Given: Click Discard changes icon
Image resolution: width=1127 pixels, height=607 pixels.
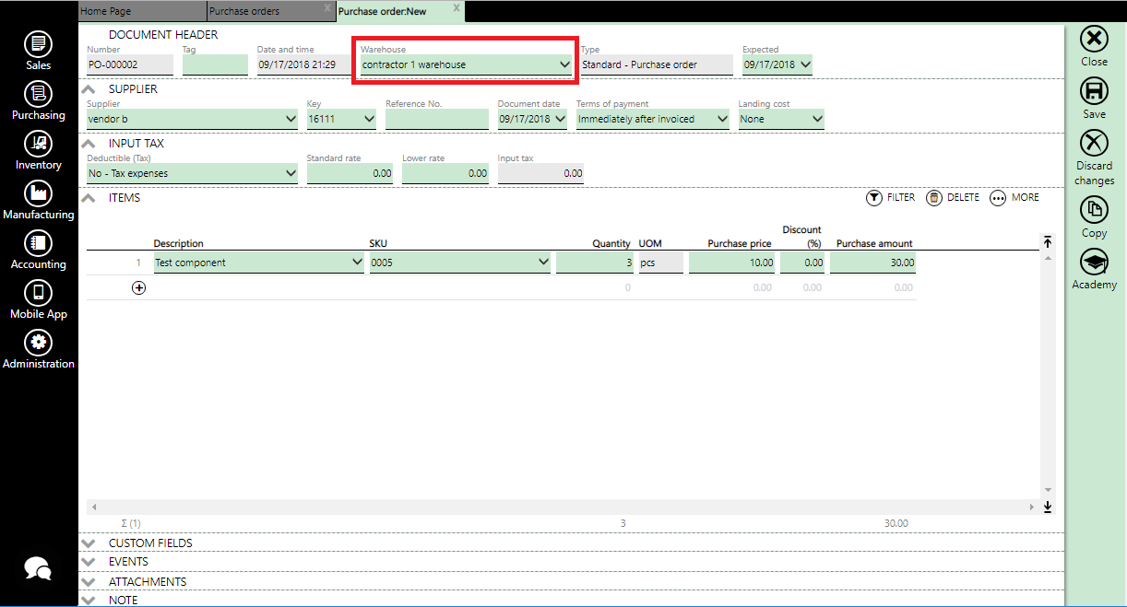Looking at the screenshot, I should (x=1094, y=143).
